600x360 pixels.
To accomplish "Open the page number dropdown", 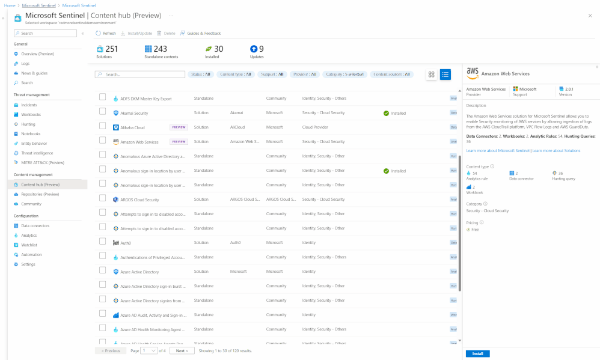I will [x=149, y=351].
